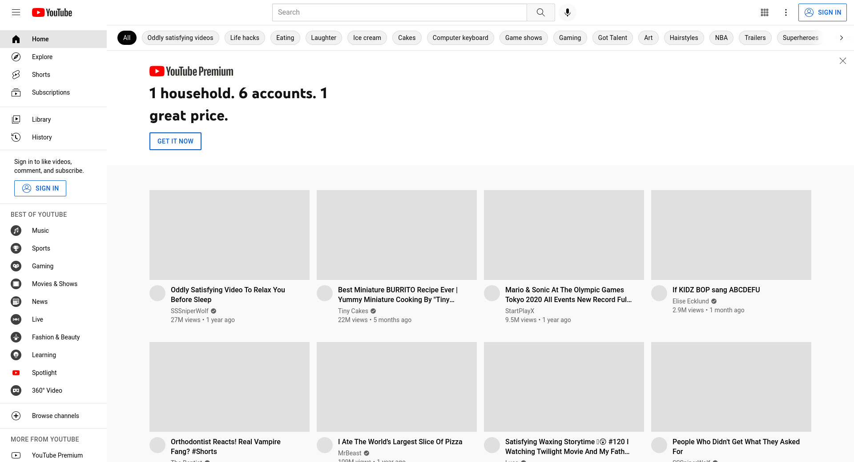Click the Sports trophy icon
The image size is (854, 462).
[16, 248]
